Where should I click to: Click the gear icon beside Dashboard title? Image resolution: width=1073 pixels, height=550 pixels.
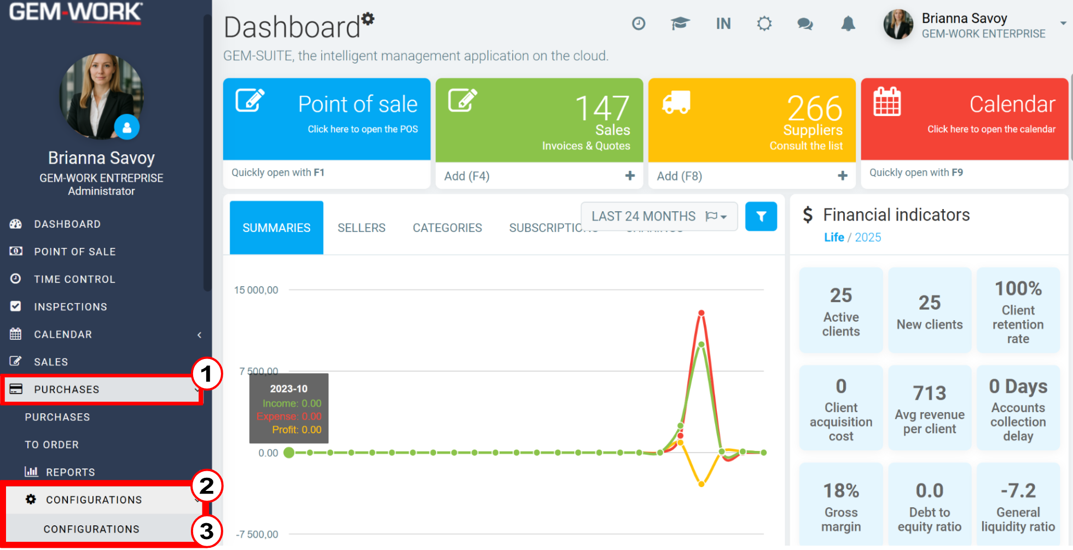pos(368,19)
